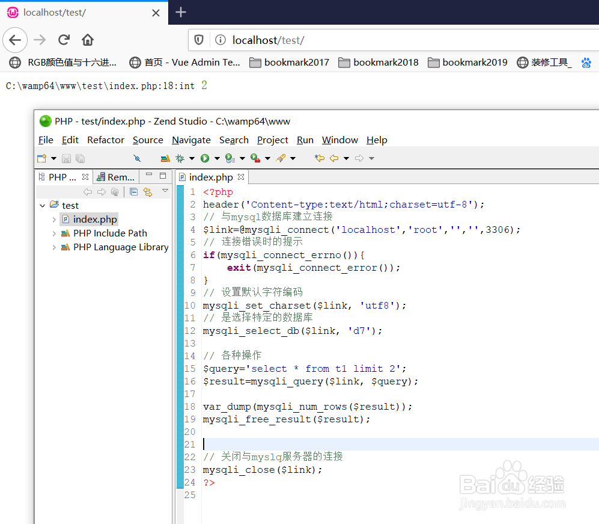Show site information for localhost
Screen dimensions: 599x524
[220, 40]
